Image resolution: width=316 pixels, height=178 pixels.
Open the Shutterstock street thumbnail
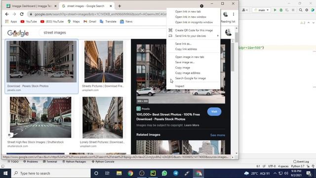pyautogui.click(x=40, y=117)
